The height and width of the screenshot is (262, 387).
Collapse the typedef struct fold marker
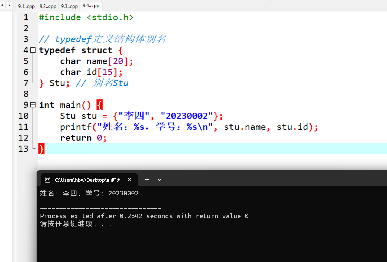(33, 50)
